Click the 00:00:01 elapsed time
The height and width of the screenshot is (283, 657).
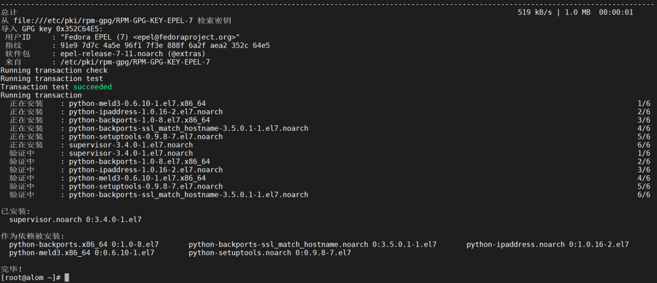(616, 12)
